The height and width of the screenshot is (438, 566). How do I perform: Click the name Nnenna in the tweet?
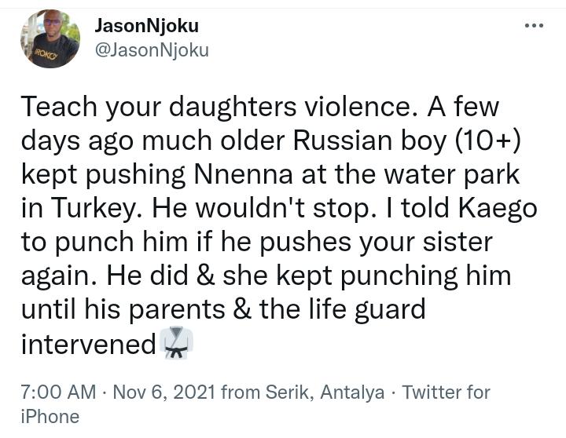[243, 174]
